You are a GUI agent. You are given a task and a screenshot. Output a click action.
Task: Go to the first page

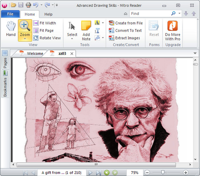point(25,172)
